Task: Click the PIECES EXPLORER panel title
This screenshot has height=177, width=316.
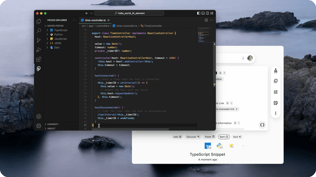Action: (x=57, y=20)
